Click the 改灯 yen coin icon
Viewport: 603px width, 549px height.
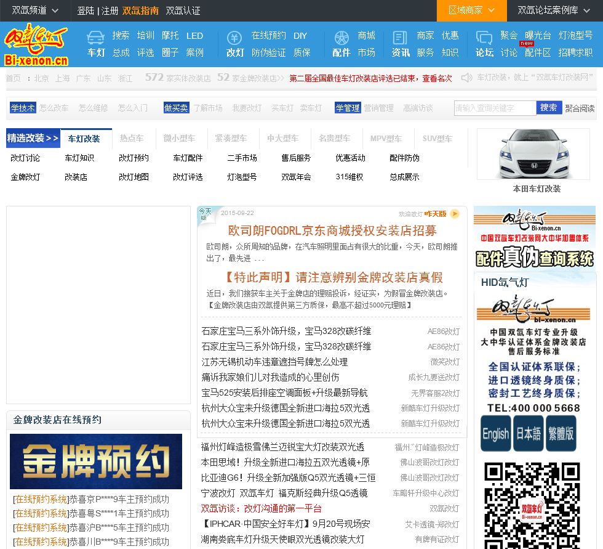pyautogui.click(x=234, y=38)
